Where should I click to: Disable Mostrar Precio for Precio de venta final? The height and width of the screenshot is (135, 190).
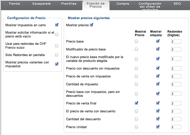click(136, 103)
